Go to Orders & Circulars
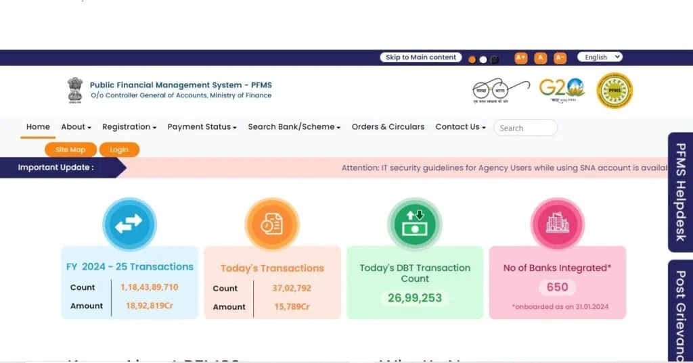The image size is (693, 363). 388,127
